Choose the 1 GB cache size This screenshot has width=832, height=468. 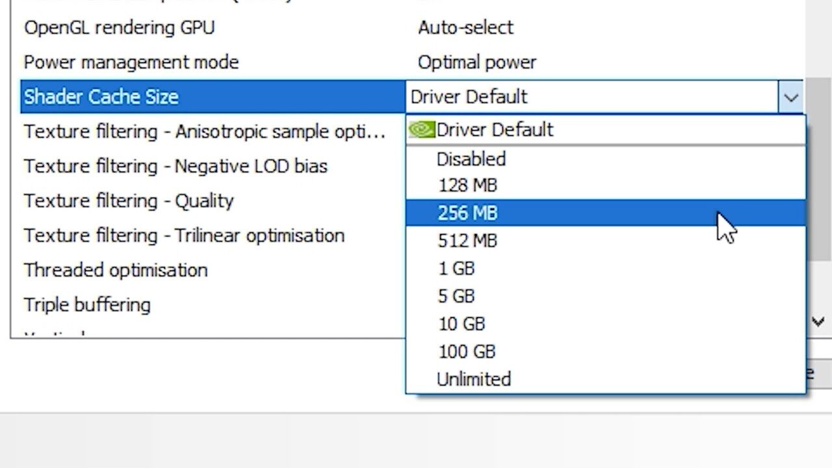tap(456, 268)
